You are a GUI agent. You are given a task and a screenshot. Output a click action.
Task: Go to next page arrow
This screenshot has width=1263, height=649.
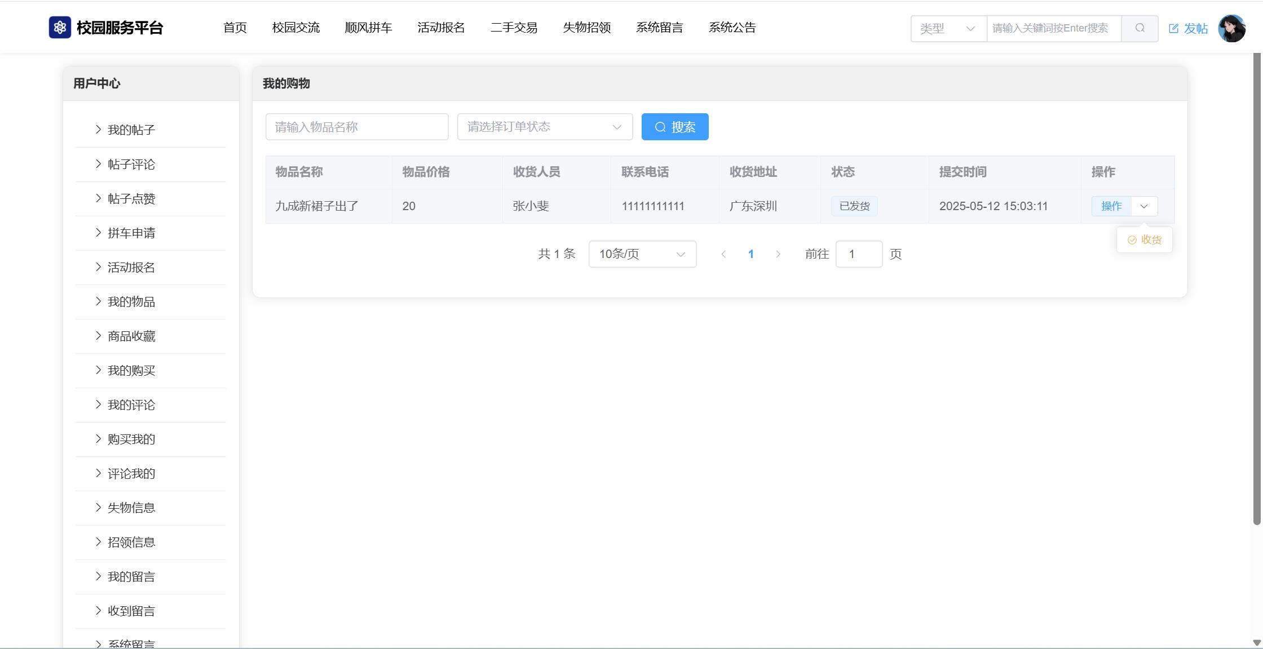pyautogui.click(x=778, y=254)
